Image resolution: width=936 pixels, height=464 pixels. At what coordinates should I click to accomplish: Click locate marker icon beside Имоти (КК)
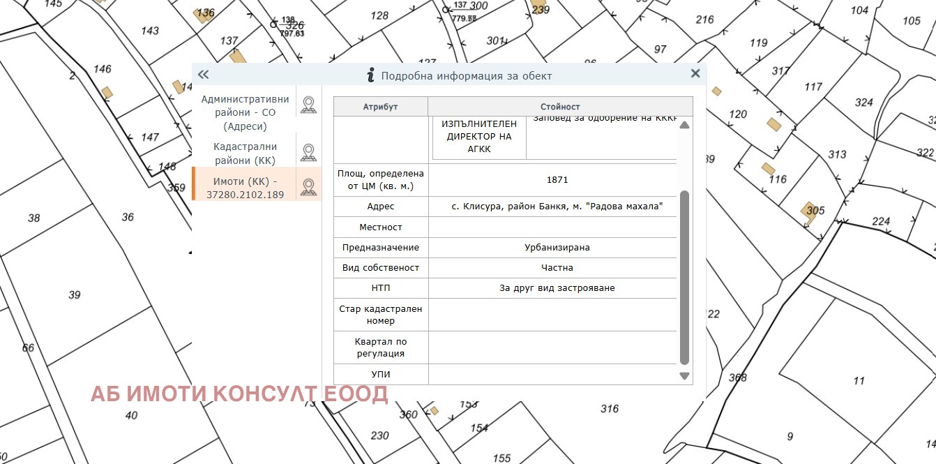click(x=308, y=187)
